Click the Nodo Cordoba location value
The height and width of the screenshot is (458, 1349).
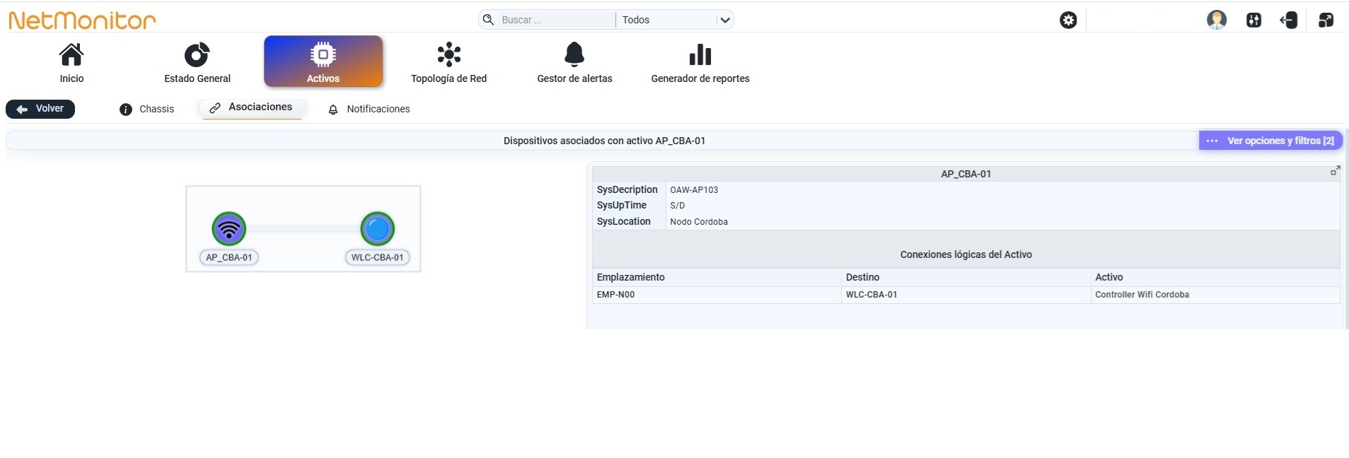click(x=699, y=222)
